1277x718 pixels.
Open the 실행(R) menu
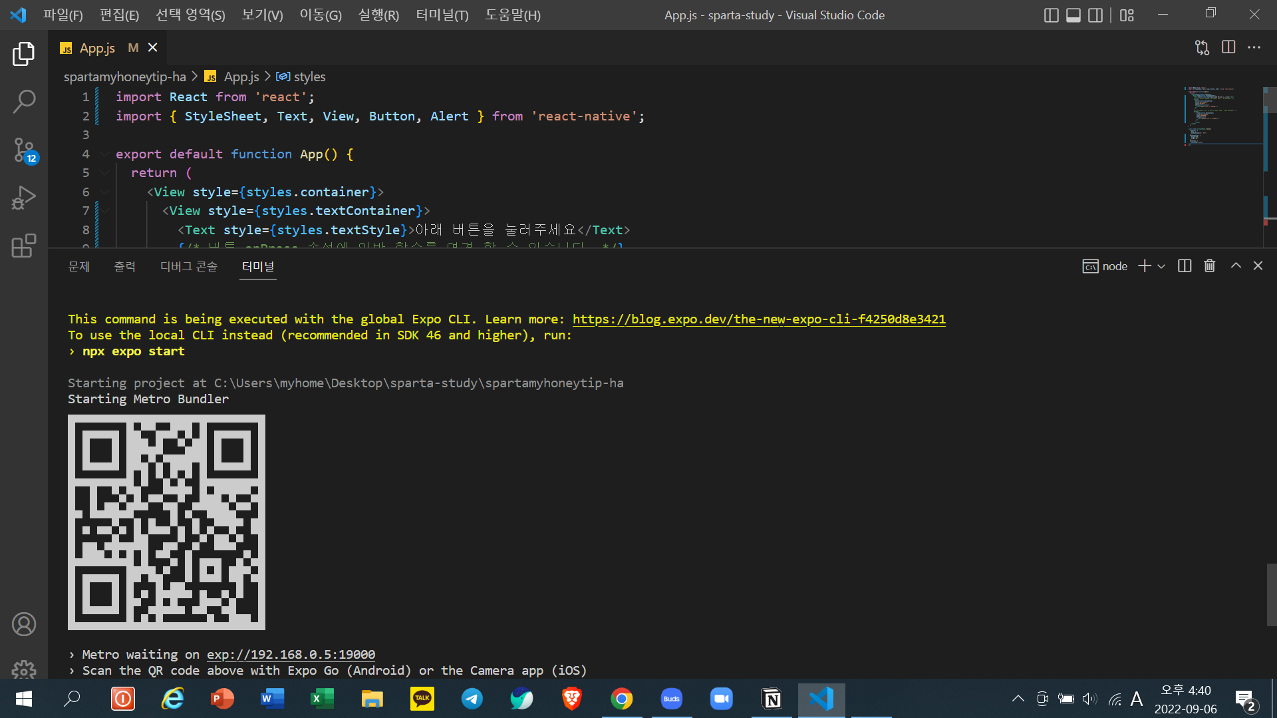pos(378,15)
